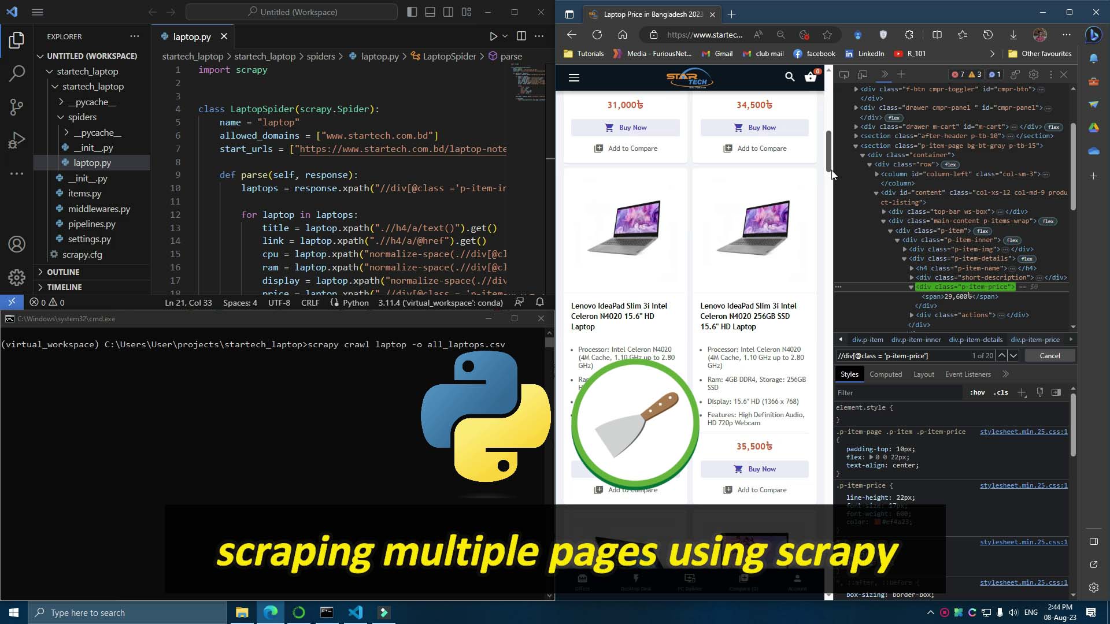Click Buy Now for the 31,000৳ laptop

(x=625, y=128)
